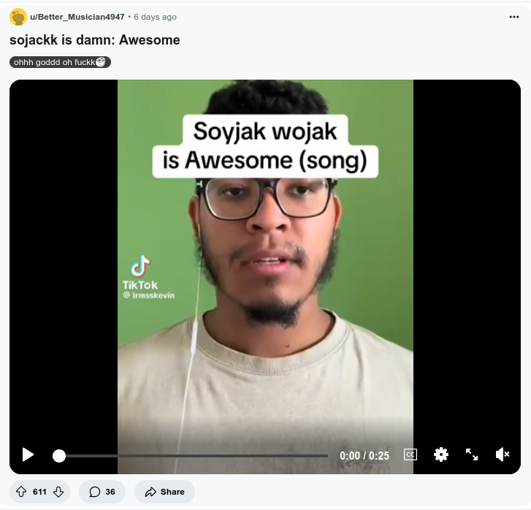This screenshot has height=510, width=531.
Task: Click the 611 vote count
Action: click(39, 492)
